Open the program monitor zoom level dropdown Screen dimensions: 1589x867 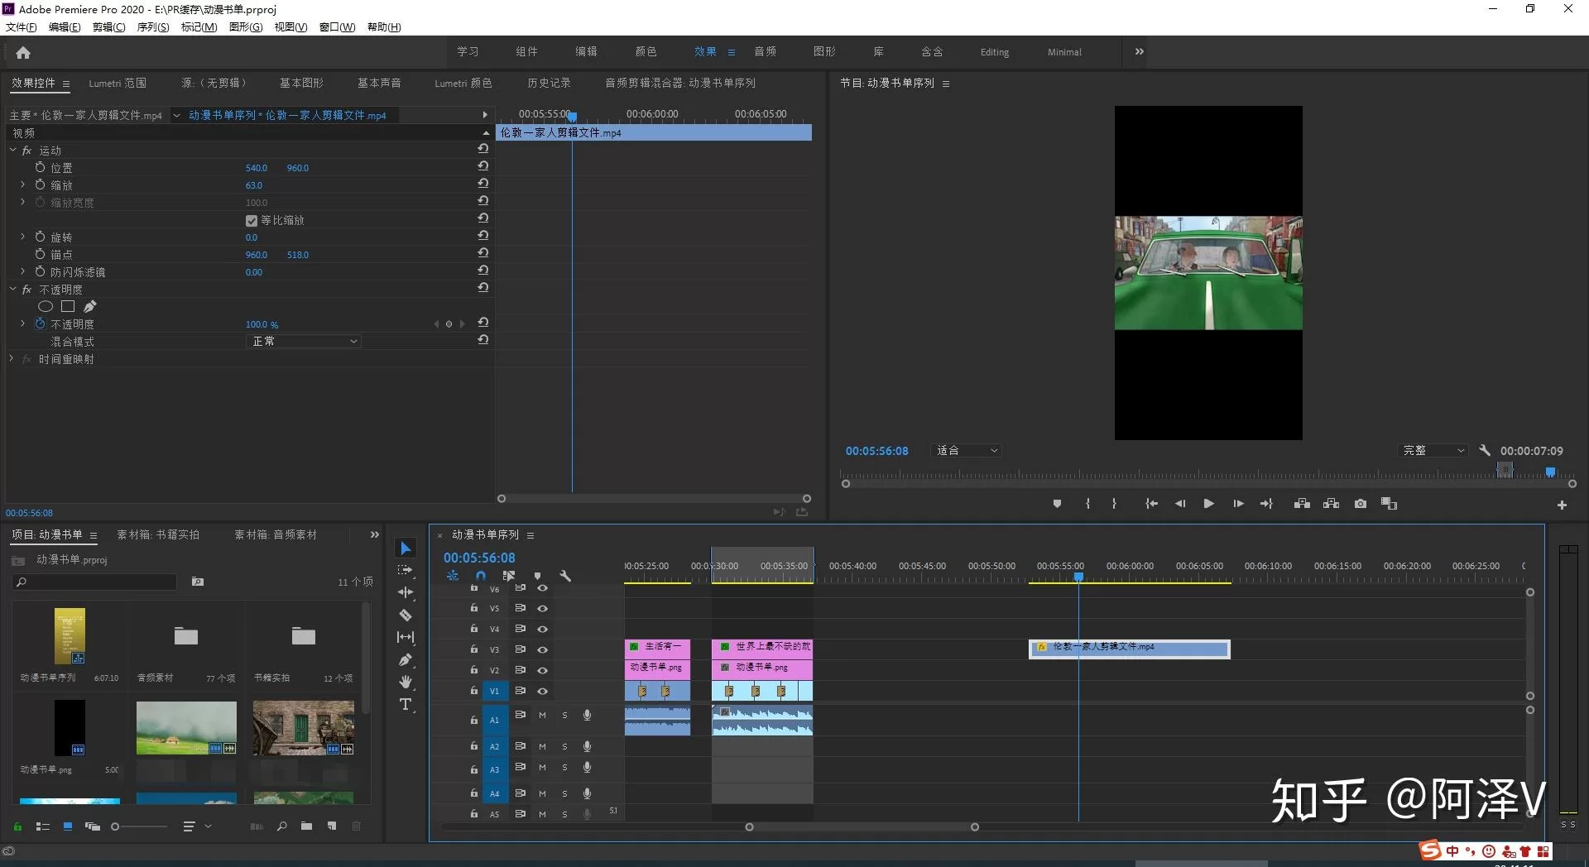coord(967,451)
